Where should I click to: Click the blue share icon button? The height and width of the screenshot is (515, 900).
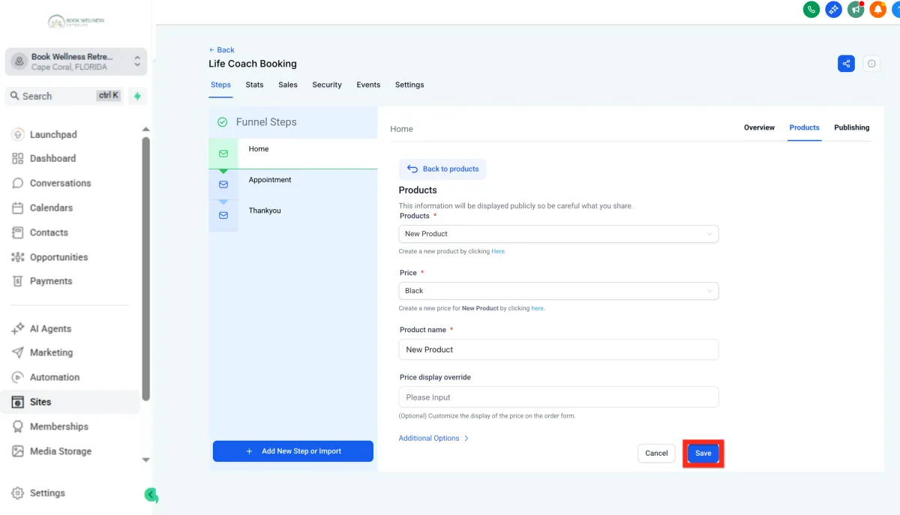coord(846,64)
